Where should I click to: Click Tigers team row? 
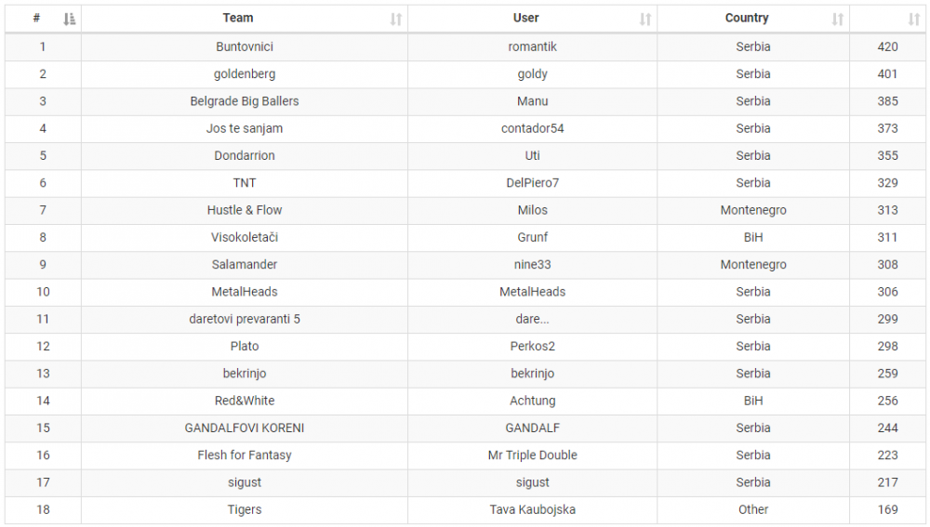(x=245, y=509)
